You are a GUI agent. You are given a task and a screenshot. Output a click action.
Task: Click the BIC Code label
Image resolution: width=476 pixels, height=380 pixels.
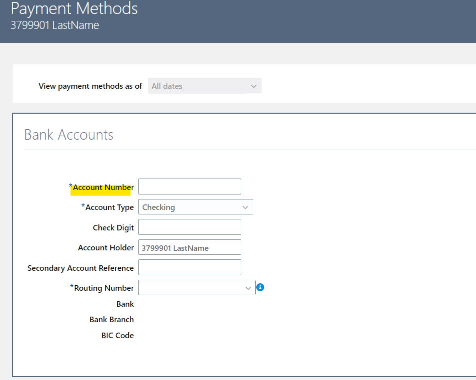pyautogui.click(x=117, y=335)
